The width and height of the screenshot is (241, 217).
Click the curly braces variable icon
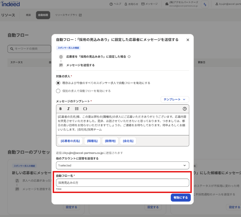click(x=85, y=109)
